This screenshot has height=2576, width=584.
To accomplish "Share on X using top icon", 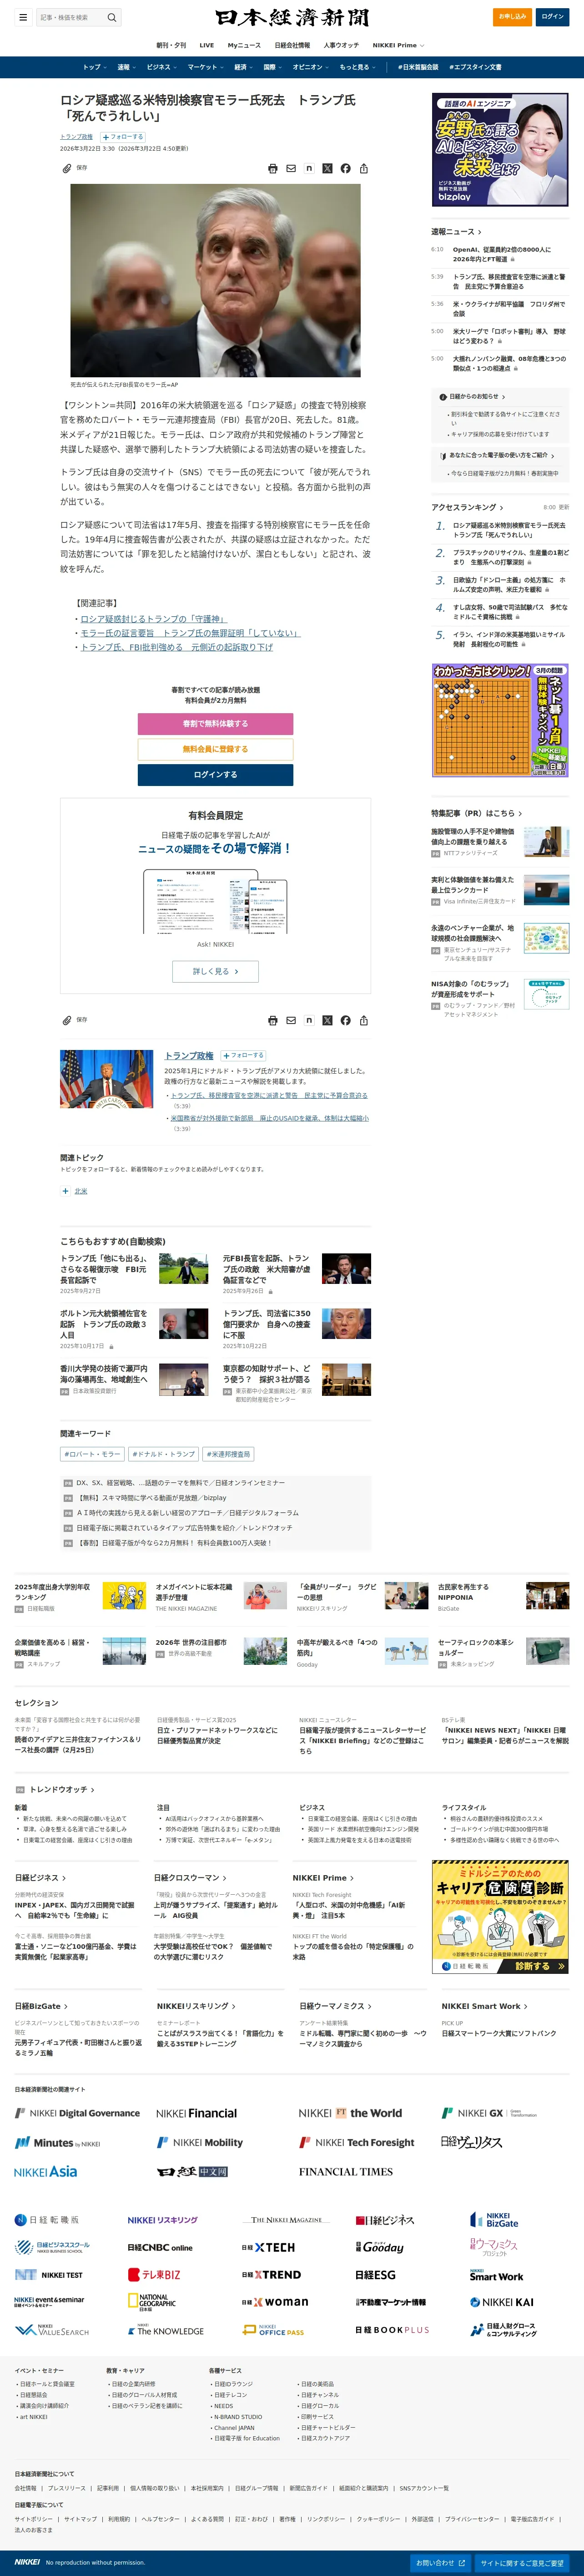I will pyautogui.click(x=327, y=169).
